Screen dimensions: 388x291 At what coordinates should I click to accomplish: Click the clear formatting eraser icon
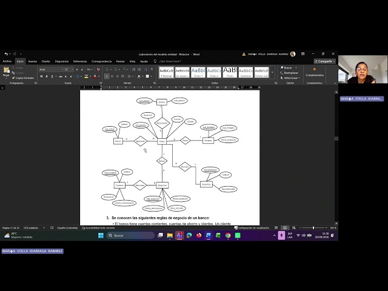click(98, 70)
